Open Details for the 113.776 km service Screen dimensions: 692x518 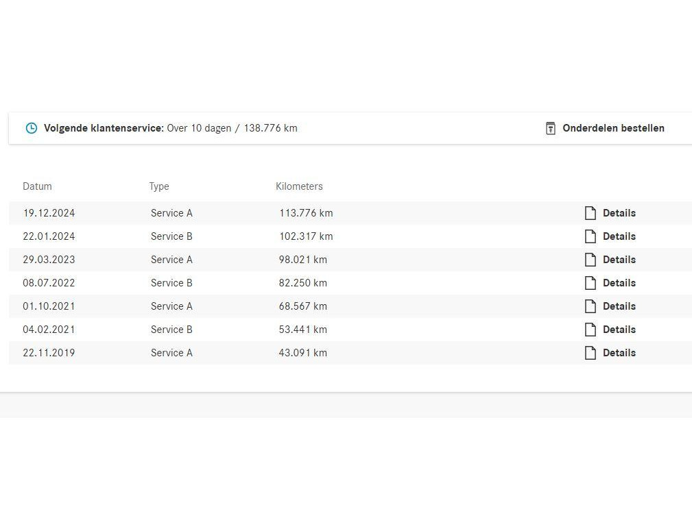coord(619,213)
